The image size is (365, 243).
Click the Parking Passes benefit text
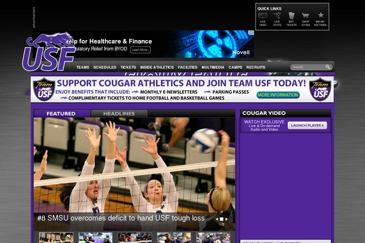point(231,92)
